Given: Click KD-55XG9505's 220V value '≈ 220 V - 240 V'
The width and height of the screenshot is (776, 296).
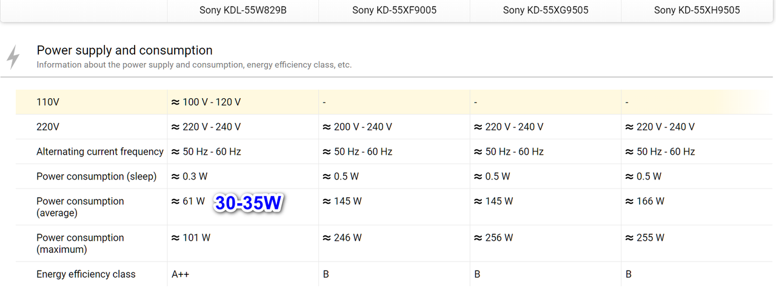Looking at the screenshot, I should 509,127.
